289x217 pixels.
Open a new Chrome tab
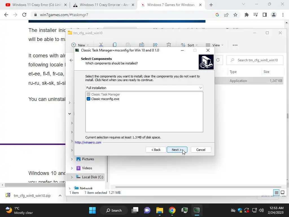point(211,5)
